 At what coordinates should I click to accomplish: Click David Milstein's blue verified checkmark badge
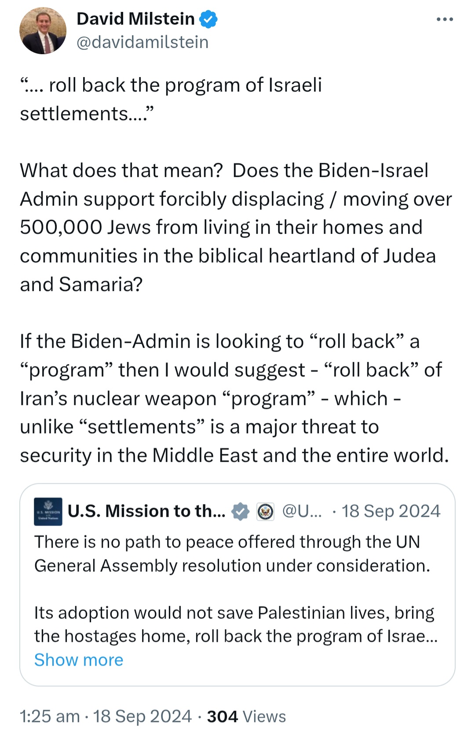pyautogui.click(x=208, y=19)
